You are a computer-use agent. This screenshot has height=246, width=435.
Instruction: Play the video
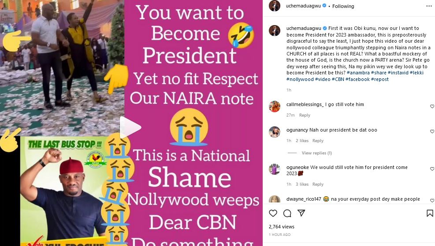(131, 128)
